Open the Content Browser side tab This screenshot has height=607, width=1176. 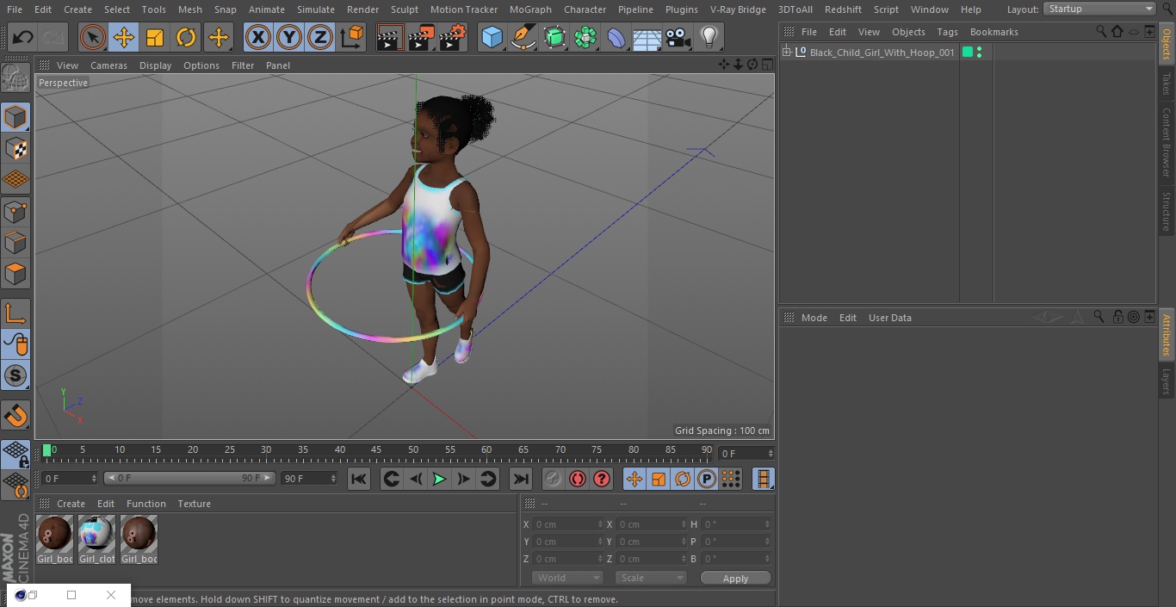[x=1167, y=143]
